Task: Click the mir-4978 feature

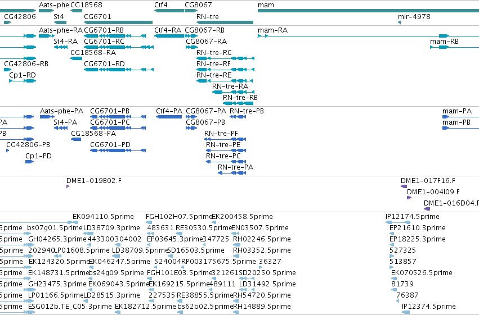Action: (x=399, y=22)
